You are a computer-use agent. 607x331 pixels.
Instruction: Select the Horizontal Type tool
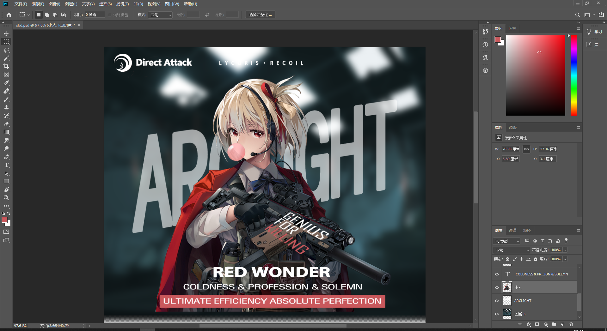click(x=6, y=165)
